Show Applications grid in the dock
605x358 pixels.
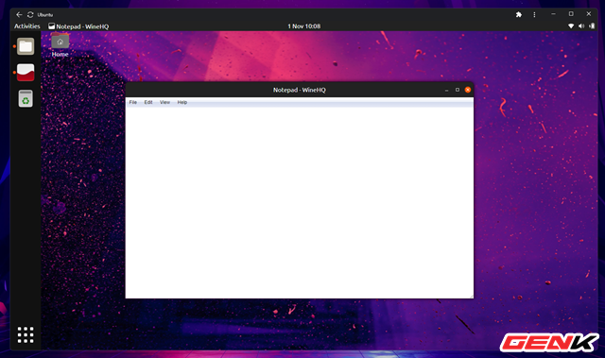tap(26, 335)
